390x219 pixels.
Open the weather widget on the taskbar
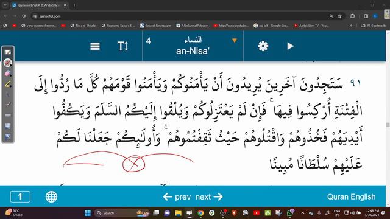pos(14,213)
